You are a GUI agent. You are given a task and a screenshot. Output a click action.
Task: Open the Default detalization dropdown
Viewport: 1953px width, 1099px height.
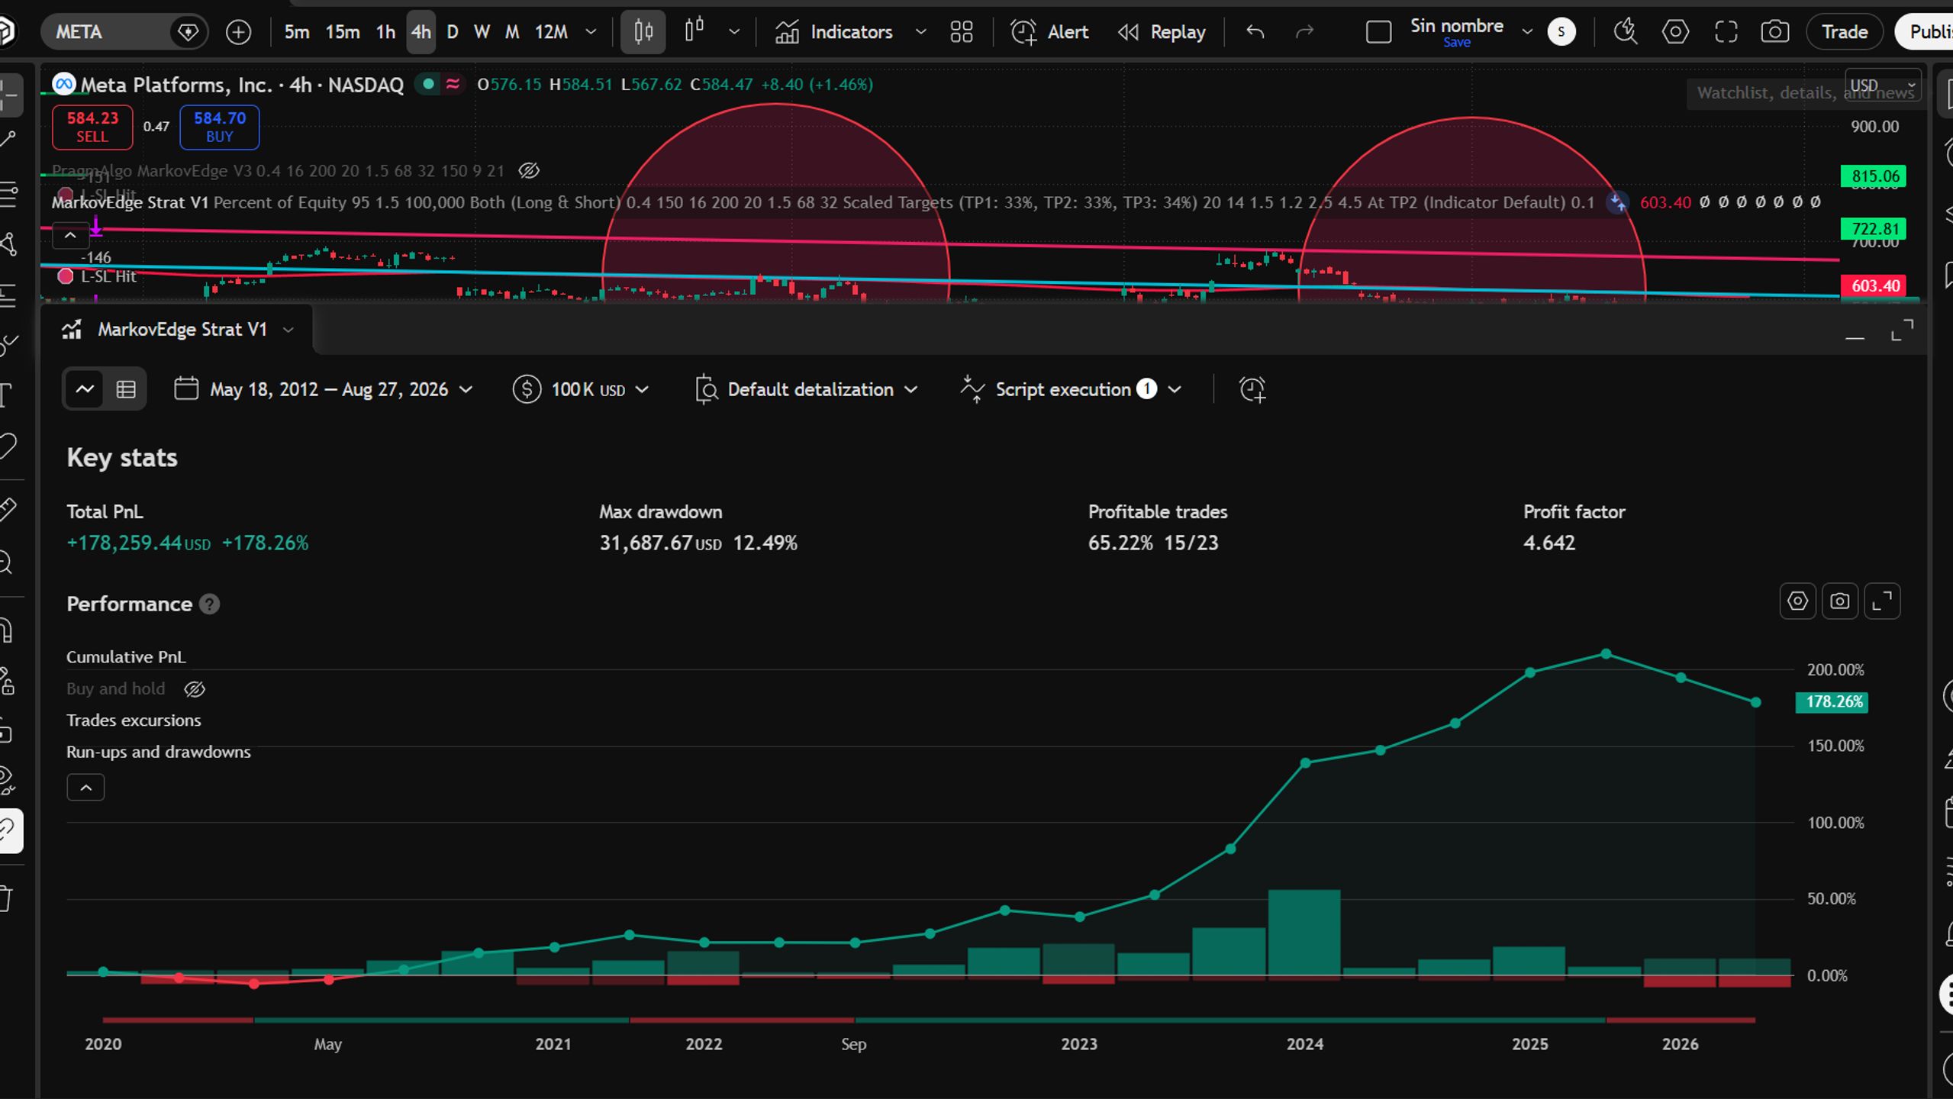click(x=807, y=389)
